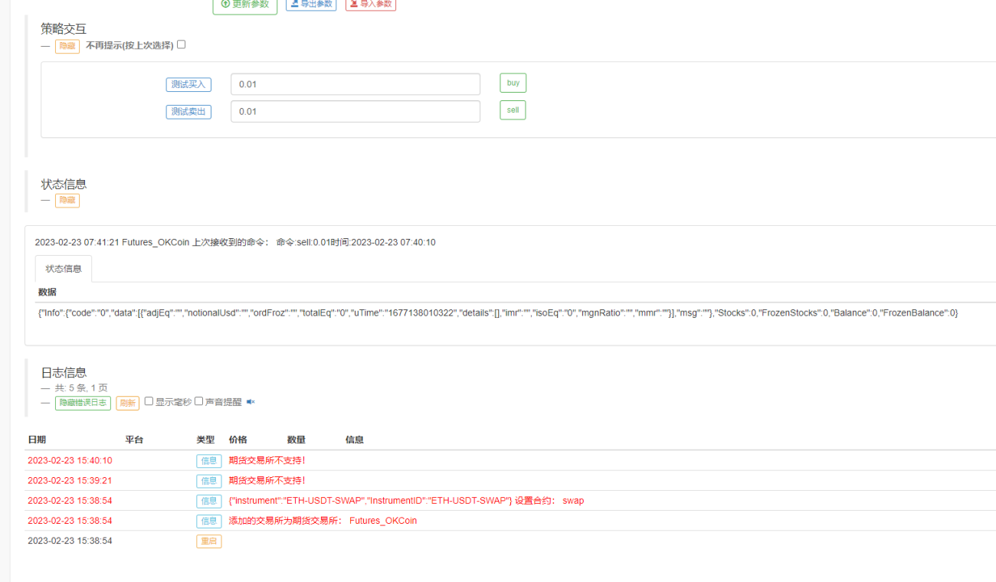Hide error logs with 隐藏错误日志 button

83,403
